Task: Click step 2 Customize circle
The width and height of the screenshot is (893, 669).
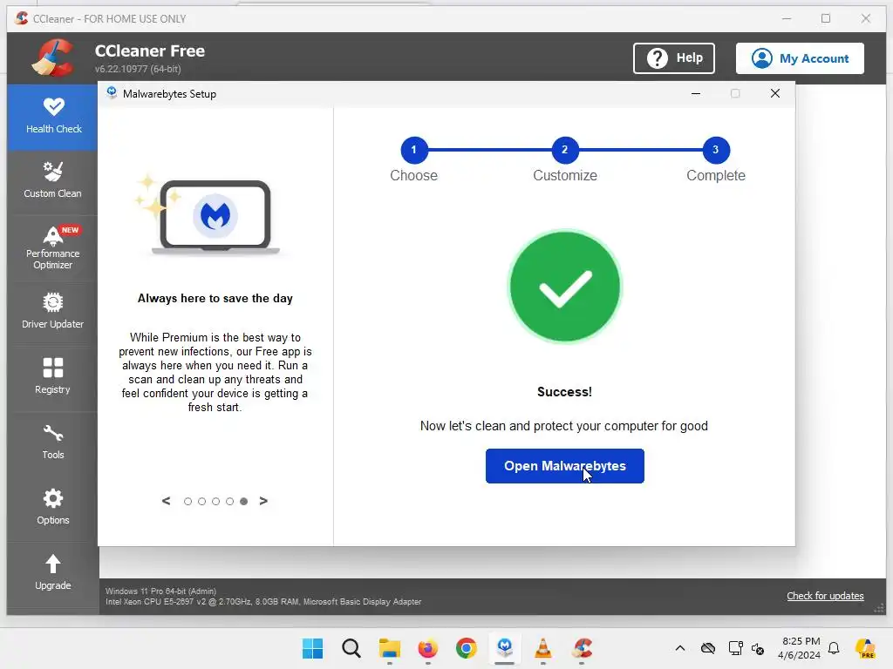Action: pos(565,150)
